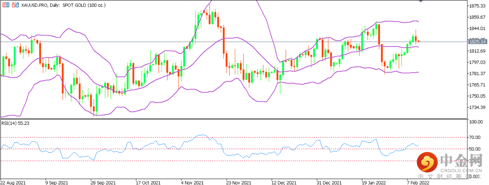
Task: Click the CNGOLD watermark logo
Action: tap(448, 166)
